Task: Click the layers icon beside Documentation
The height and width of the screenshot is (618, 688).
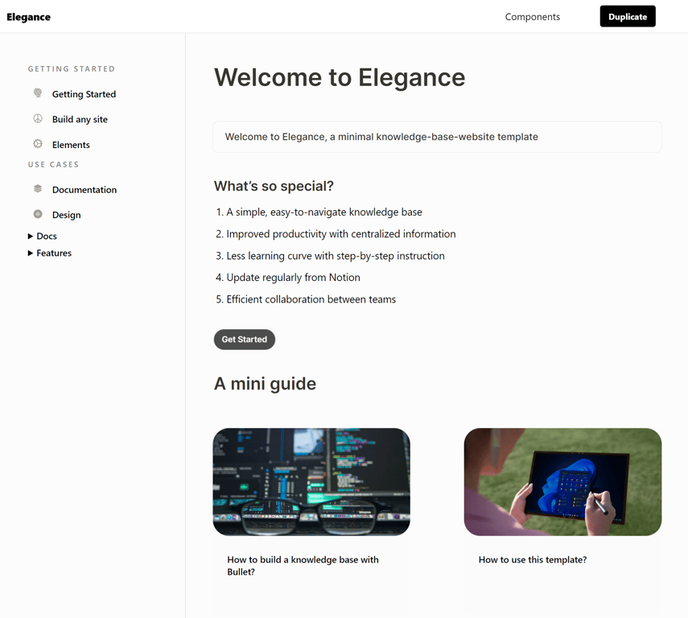Action: (37, 188)
